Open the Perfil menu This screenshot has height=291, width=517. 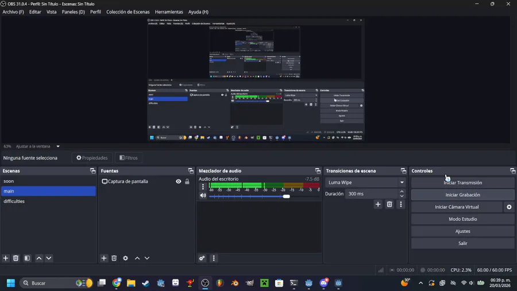(x=95, y=12)
